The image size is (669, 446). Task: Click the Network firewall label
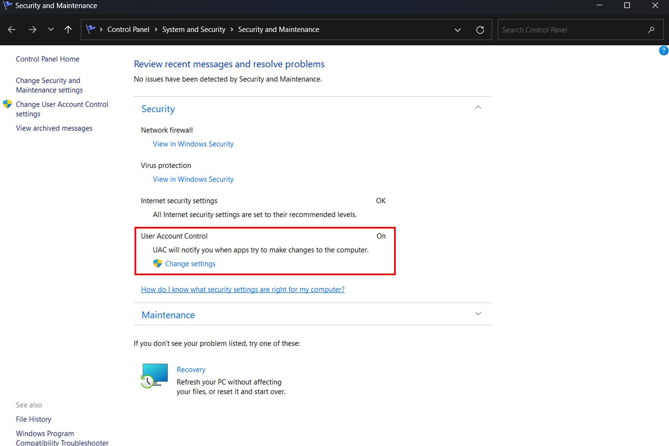[167, 130]
